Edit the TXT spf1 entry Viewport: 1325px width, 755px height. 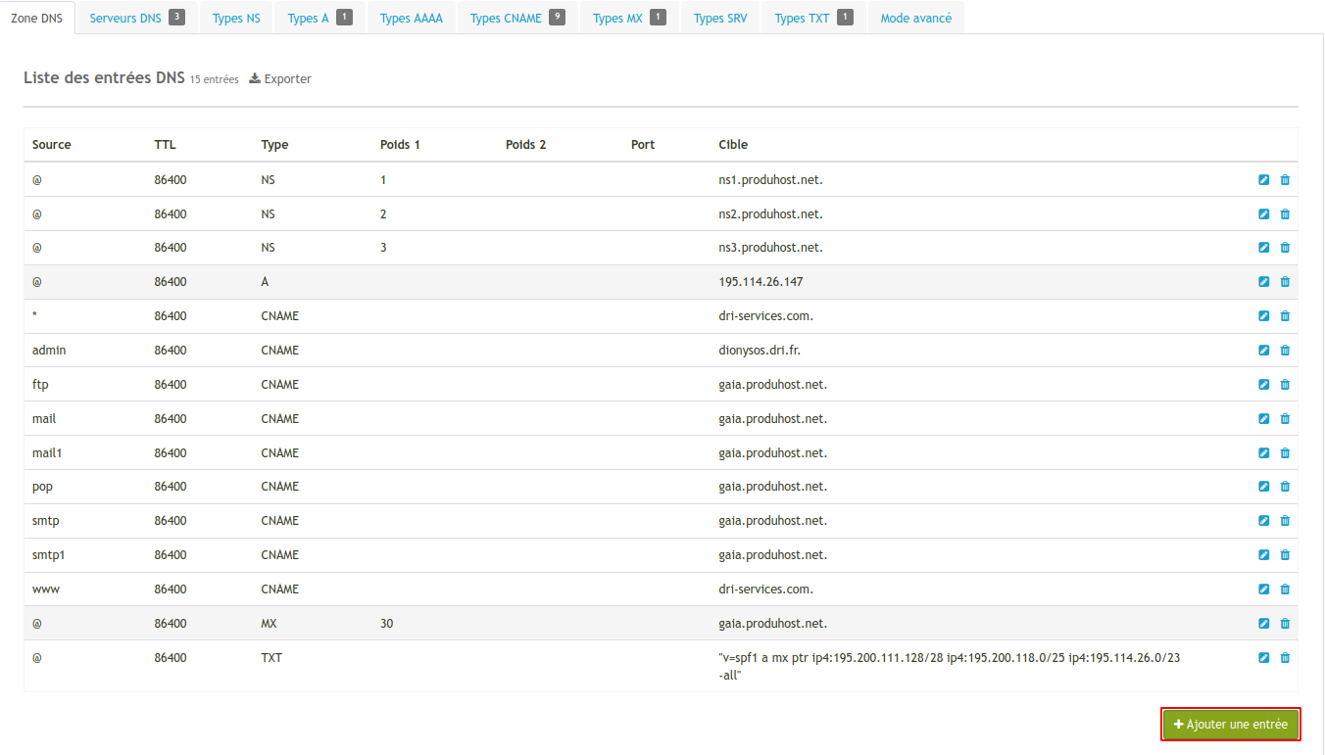tap(1263, 658)
